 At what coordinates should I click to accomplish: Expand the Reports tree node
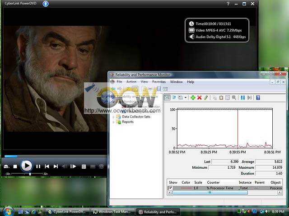coord(113,122)
